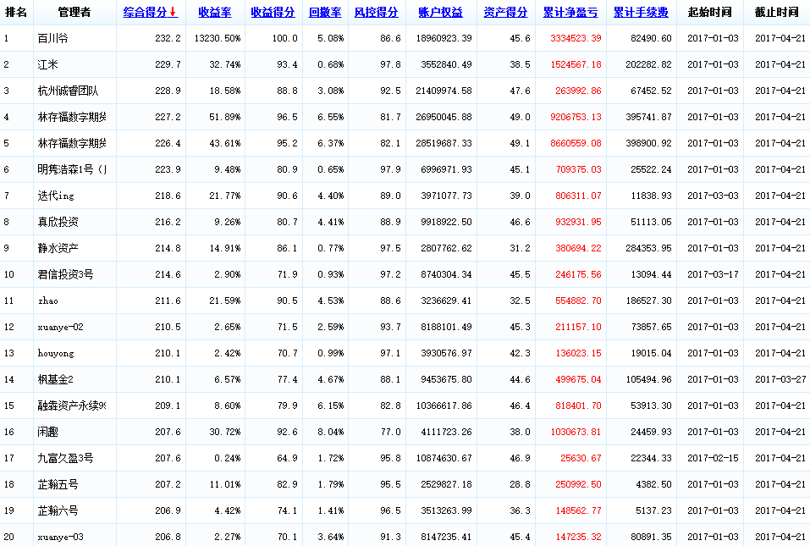Select manager 芷瀚五号
810x546 pixels.
click(58, 484)
